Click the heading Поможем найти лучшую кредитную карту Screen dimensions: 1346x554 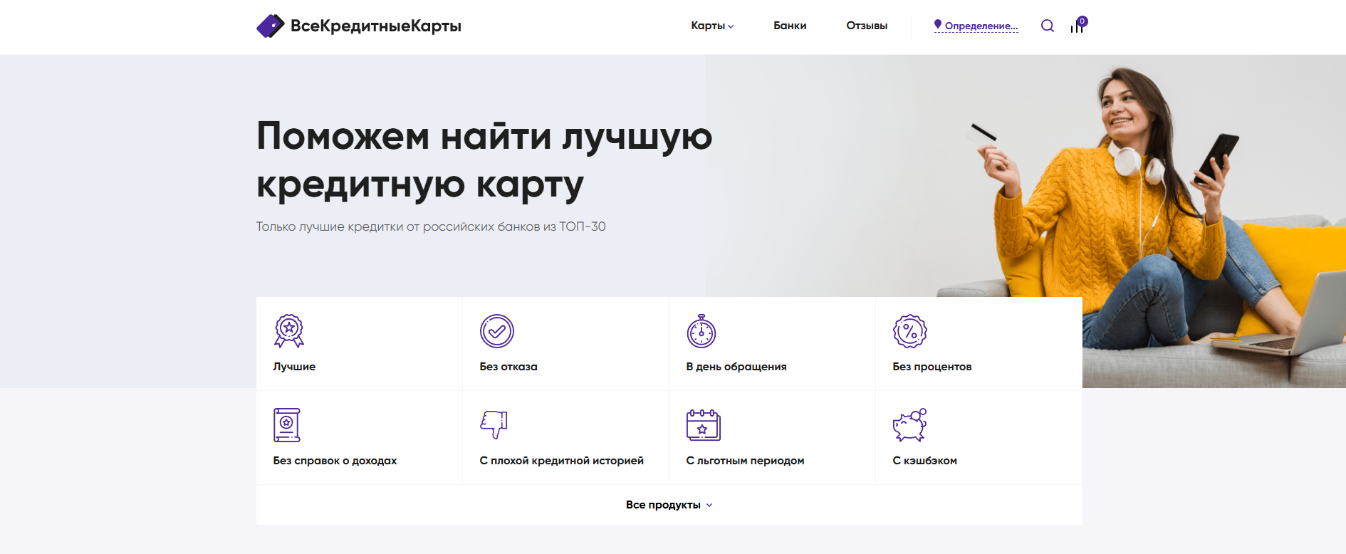click(484, 160)
